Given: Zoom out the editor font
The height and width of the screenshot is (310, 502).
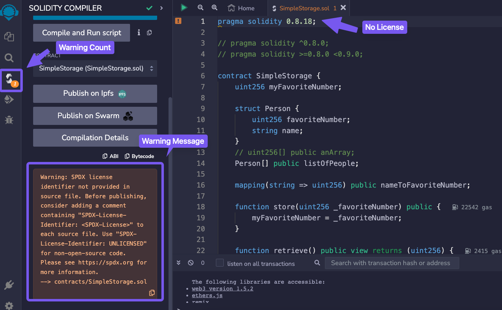Looking at the screenshot, I should 201,7.
